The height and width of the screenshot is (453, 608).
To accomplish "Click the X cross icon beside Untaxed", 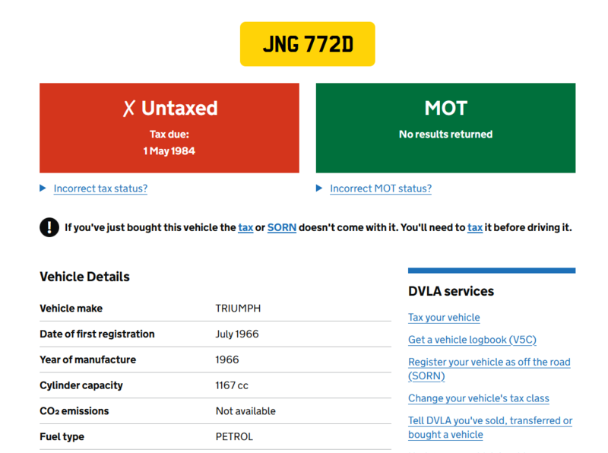I will pyautogui.click(x=128, y=109).
